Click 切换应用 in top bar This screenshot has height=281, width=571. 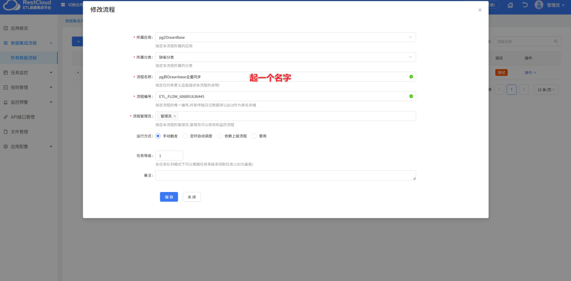tap(75, 5)
